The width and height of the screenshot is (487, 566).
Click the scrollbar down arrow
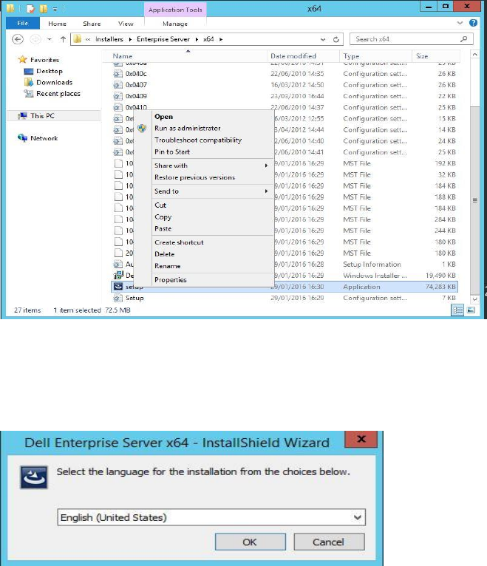coord(475,299)
